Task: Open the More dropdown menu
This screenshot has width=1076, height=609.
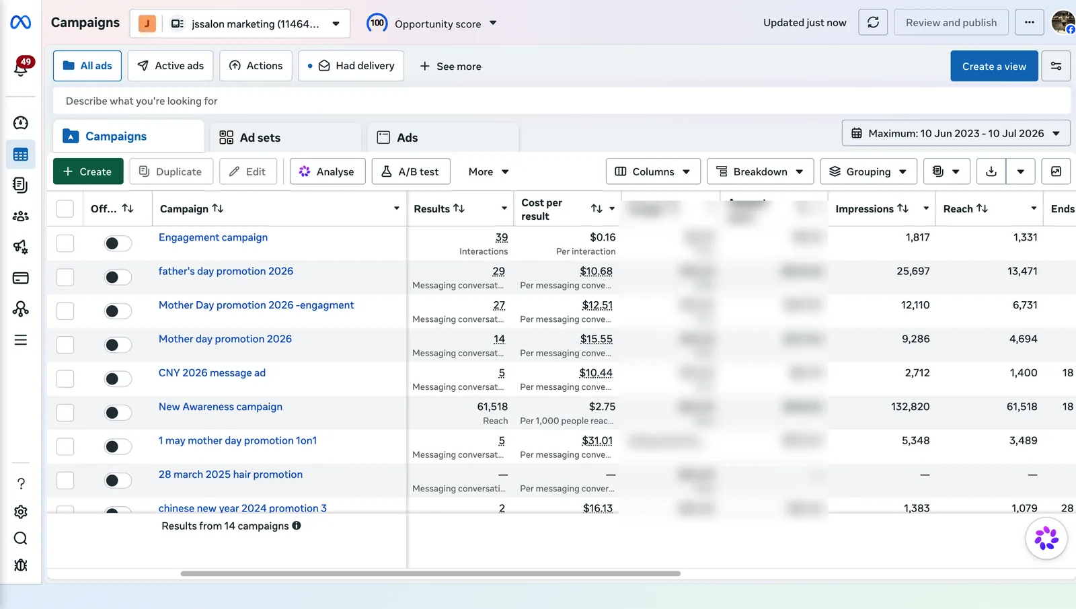Action: (488, 171)
